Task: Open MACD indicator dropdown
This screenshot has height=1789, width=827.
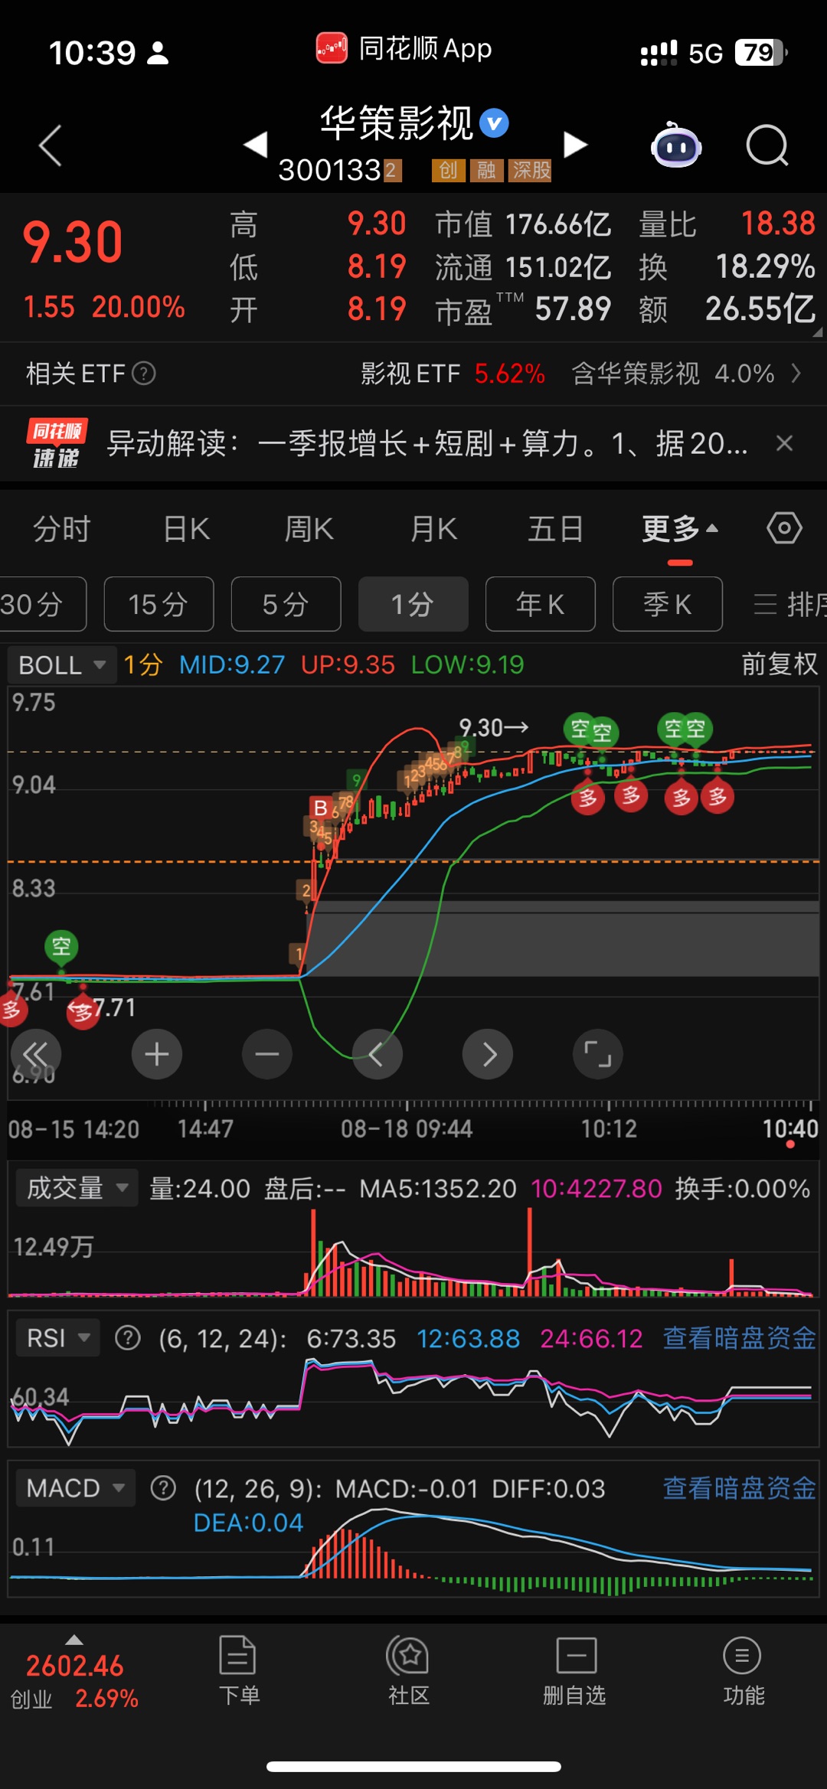Action: pos(76,1488)
